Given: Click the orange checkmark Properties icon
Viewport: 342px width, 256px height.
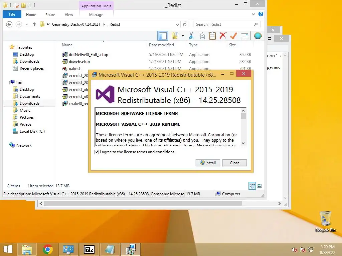Looking at the screenshot, I should click(x=233, y=36).
